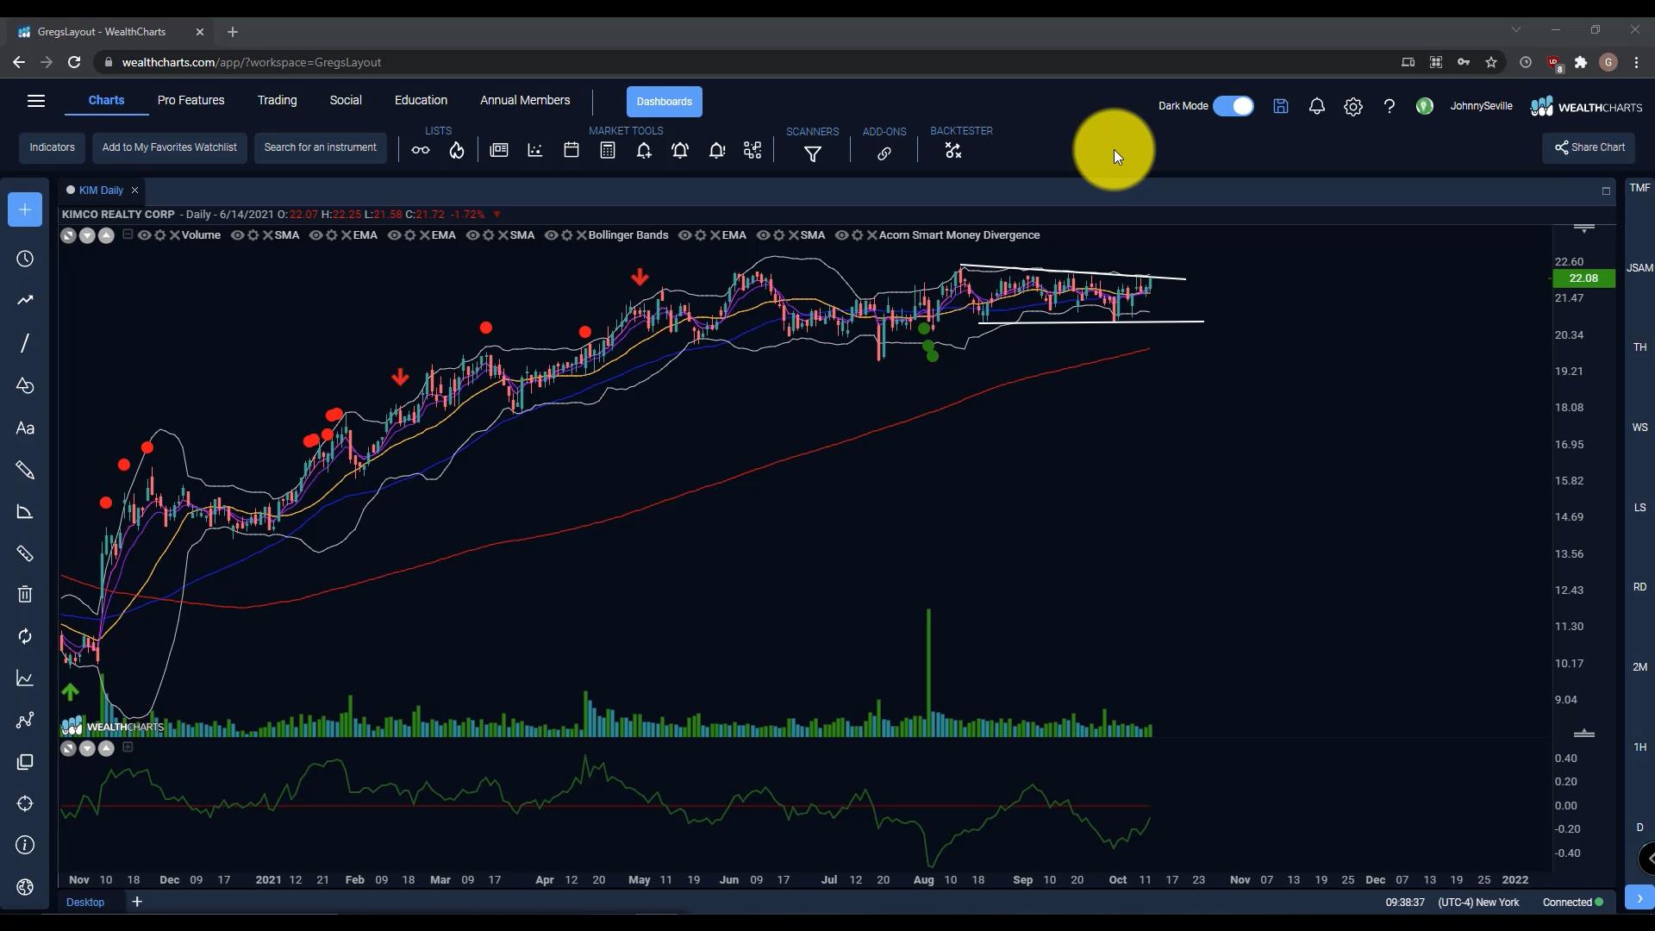Click the lower indicator pane move-down arrow circle
The height and width of the screenshot is (931, 1655).
[87, 748]
